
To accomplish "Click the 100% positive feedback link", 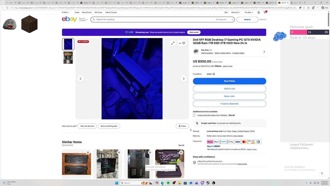I will [207, 53].
